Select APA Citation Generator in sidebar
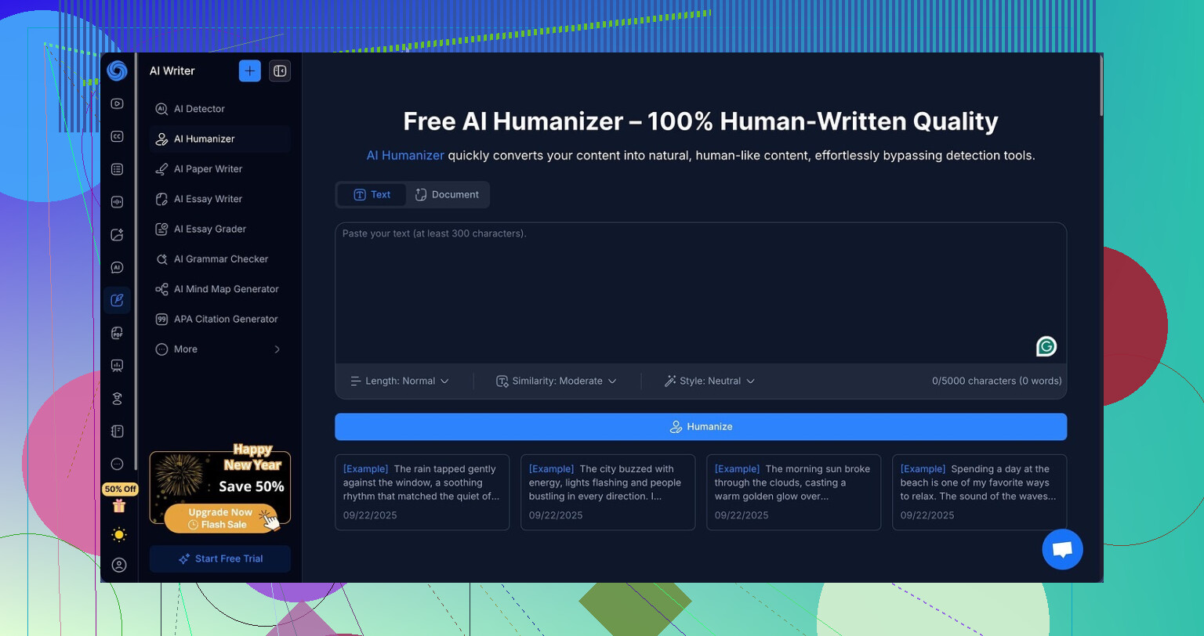This screenshot has height=636, width=1204. click(x=226, y=319)
